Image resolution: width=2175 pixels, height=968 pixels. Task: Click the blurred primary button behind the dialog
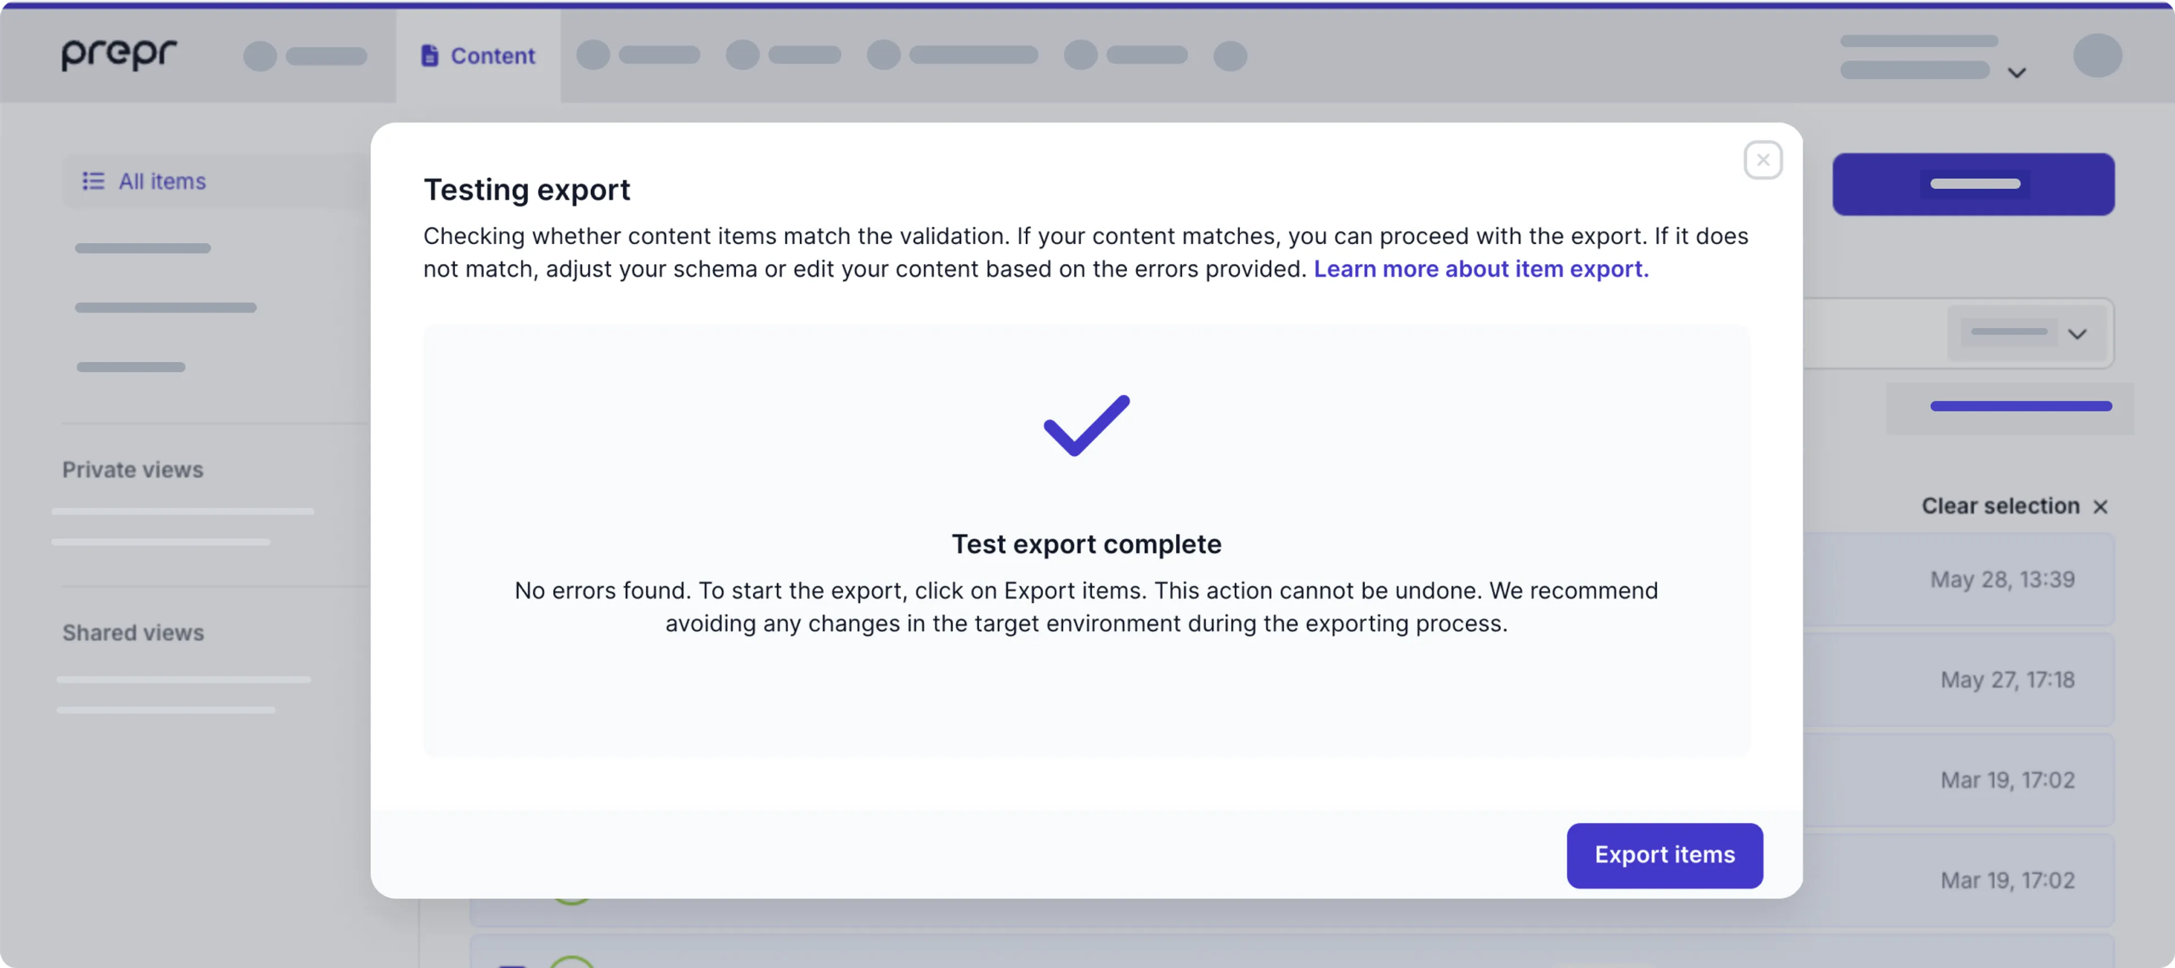[x=1973, y=184]
